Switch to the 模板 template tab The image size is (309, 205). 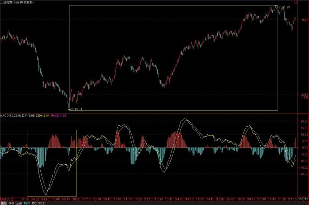(x=11, y=203)
